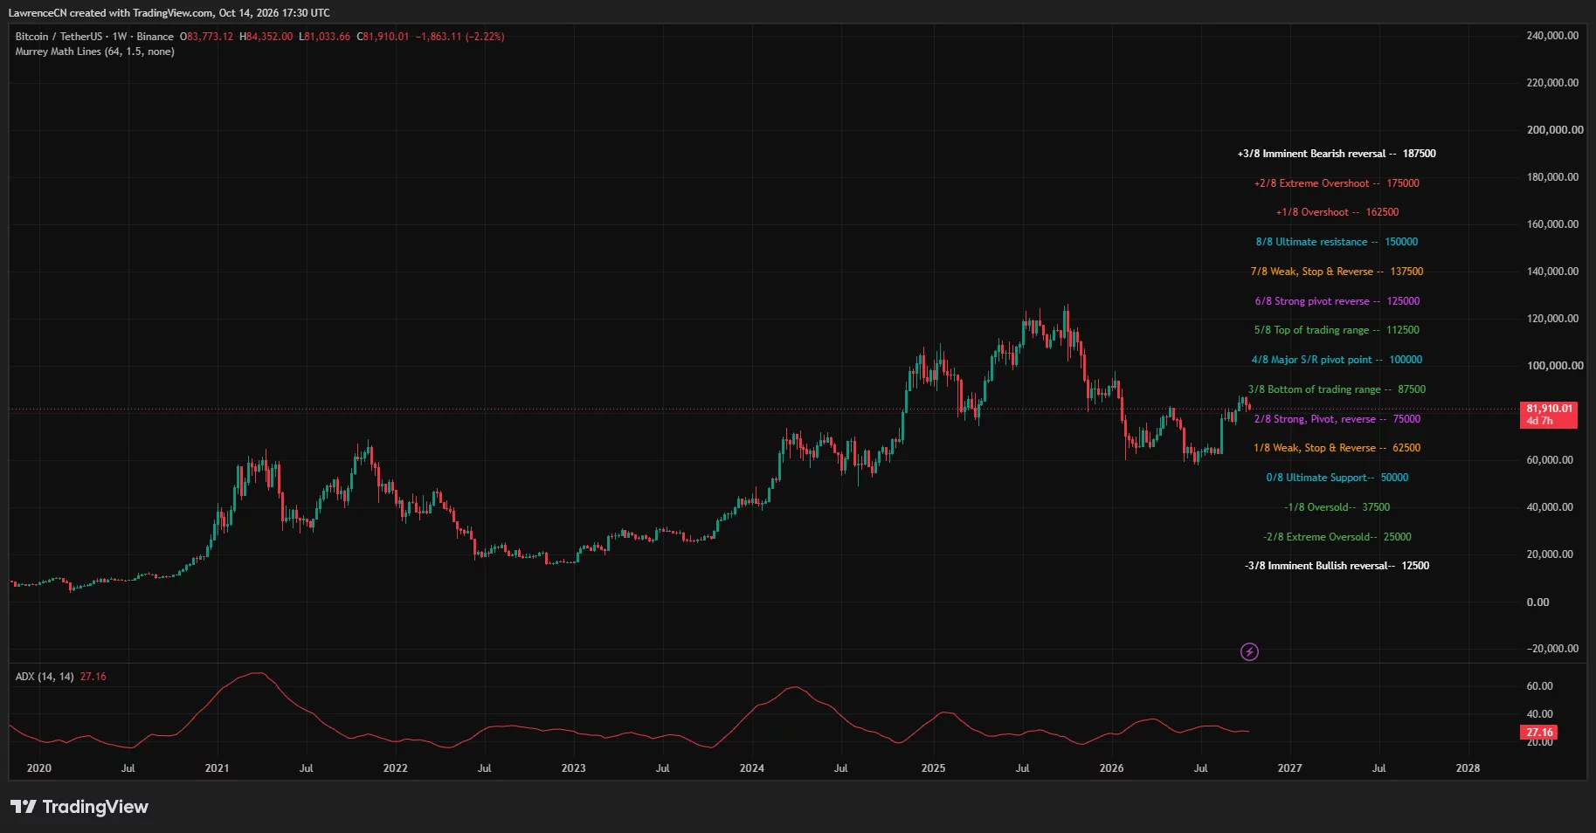The image size is (1596, 833).
Task: Click the -1/8 Oversold 37500 label
Action: (x=1337, y=507)
